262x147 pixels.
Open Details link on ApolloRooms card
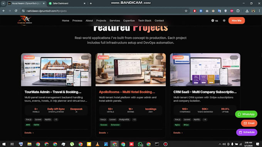pyautogui.click(x=103, y=133)
